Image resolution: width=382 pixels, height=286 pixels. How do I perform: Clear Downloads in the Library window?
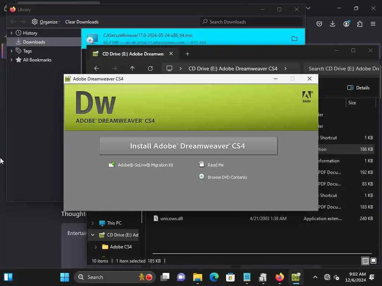pos(82,22)
